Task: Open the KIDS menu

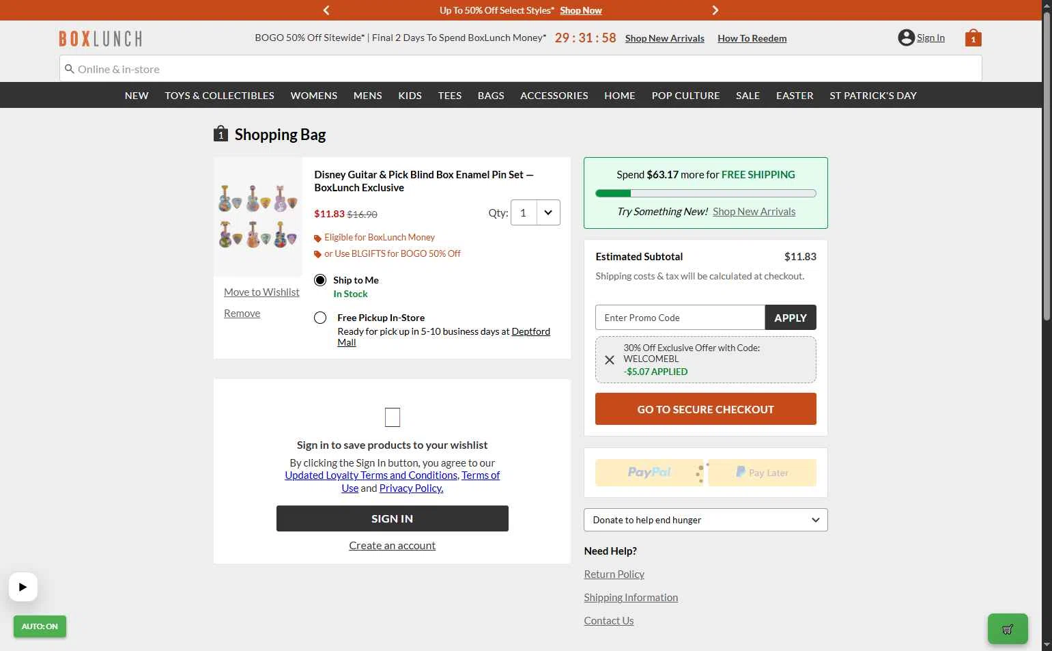Action: (x=410, y=96)
